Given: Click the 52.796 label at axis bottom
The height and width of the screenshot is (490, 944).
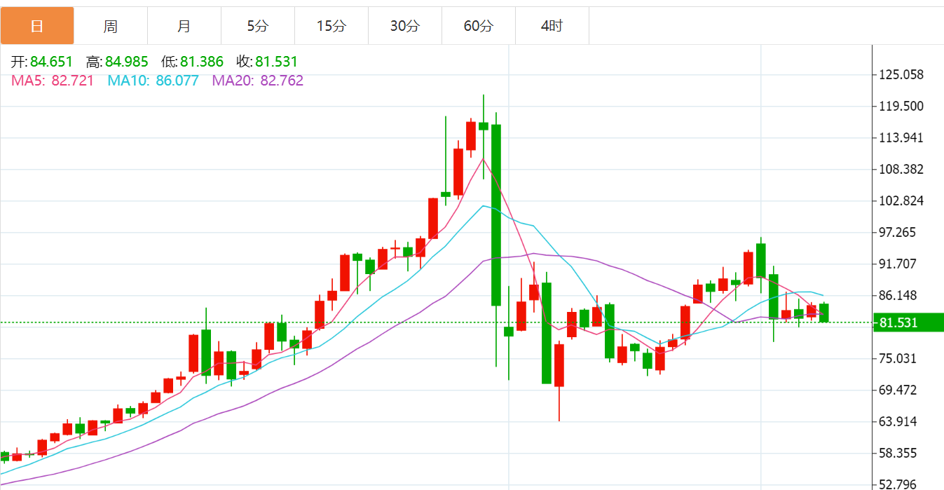Looking at the screenshot, I should (x=900, y=484).
